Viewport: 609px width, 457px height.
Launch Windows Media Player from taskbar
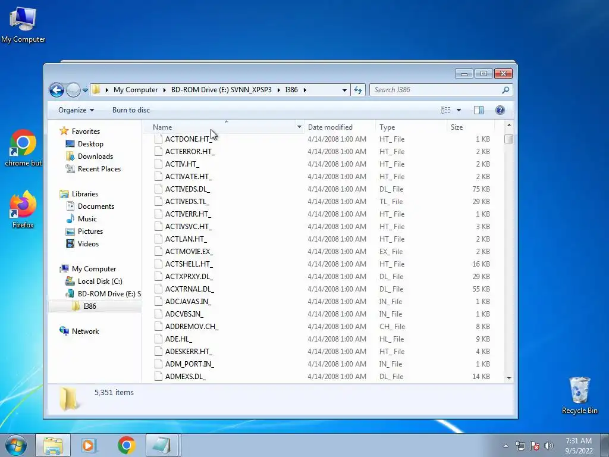[89, 445]
